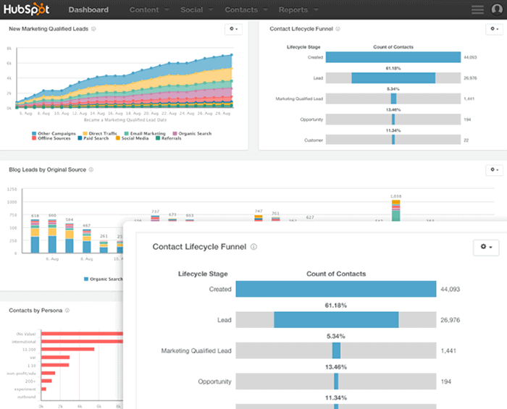Click the Paid Search legend color swatch

click(x=80, y=138)
